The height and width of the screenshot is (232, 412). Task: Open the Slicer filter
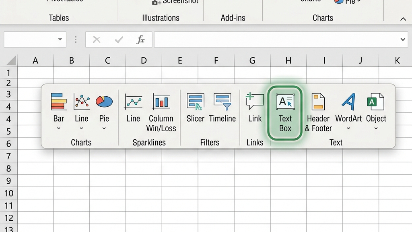(x=195, y=101)
